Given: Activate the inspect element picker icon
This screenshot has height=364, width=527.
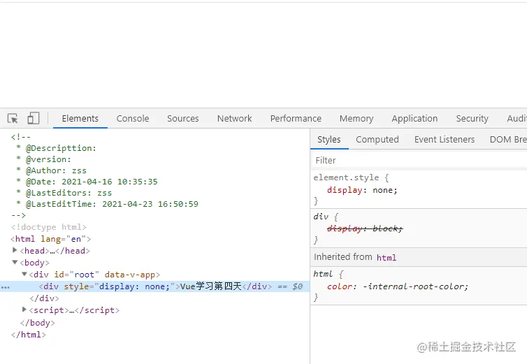Looking at the screenshot, I should [x=13, y=118].
